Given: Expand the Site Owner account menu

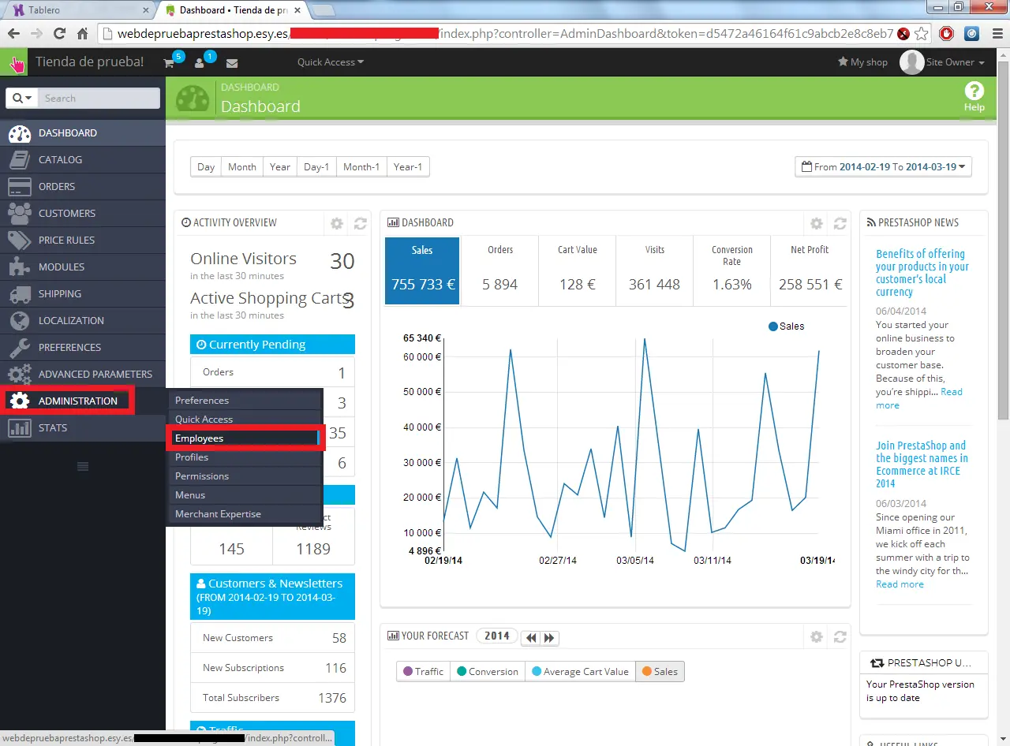Looking at the screenshot, I should click(943, 62).
